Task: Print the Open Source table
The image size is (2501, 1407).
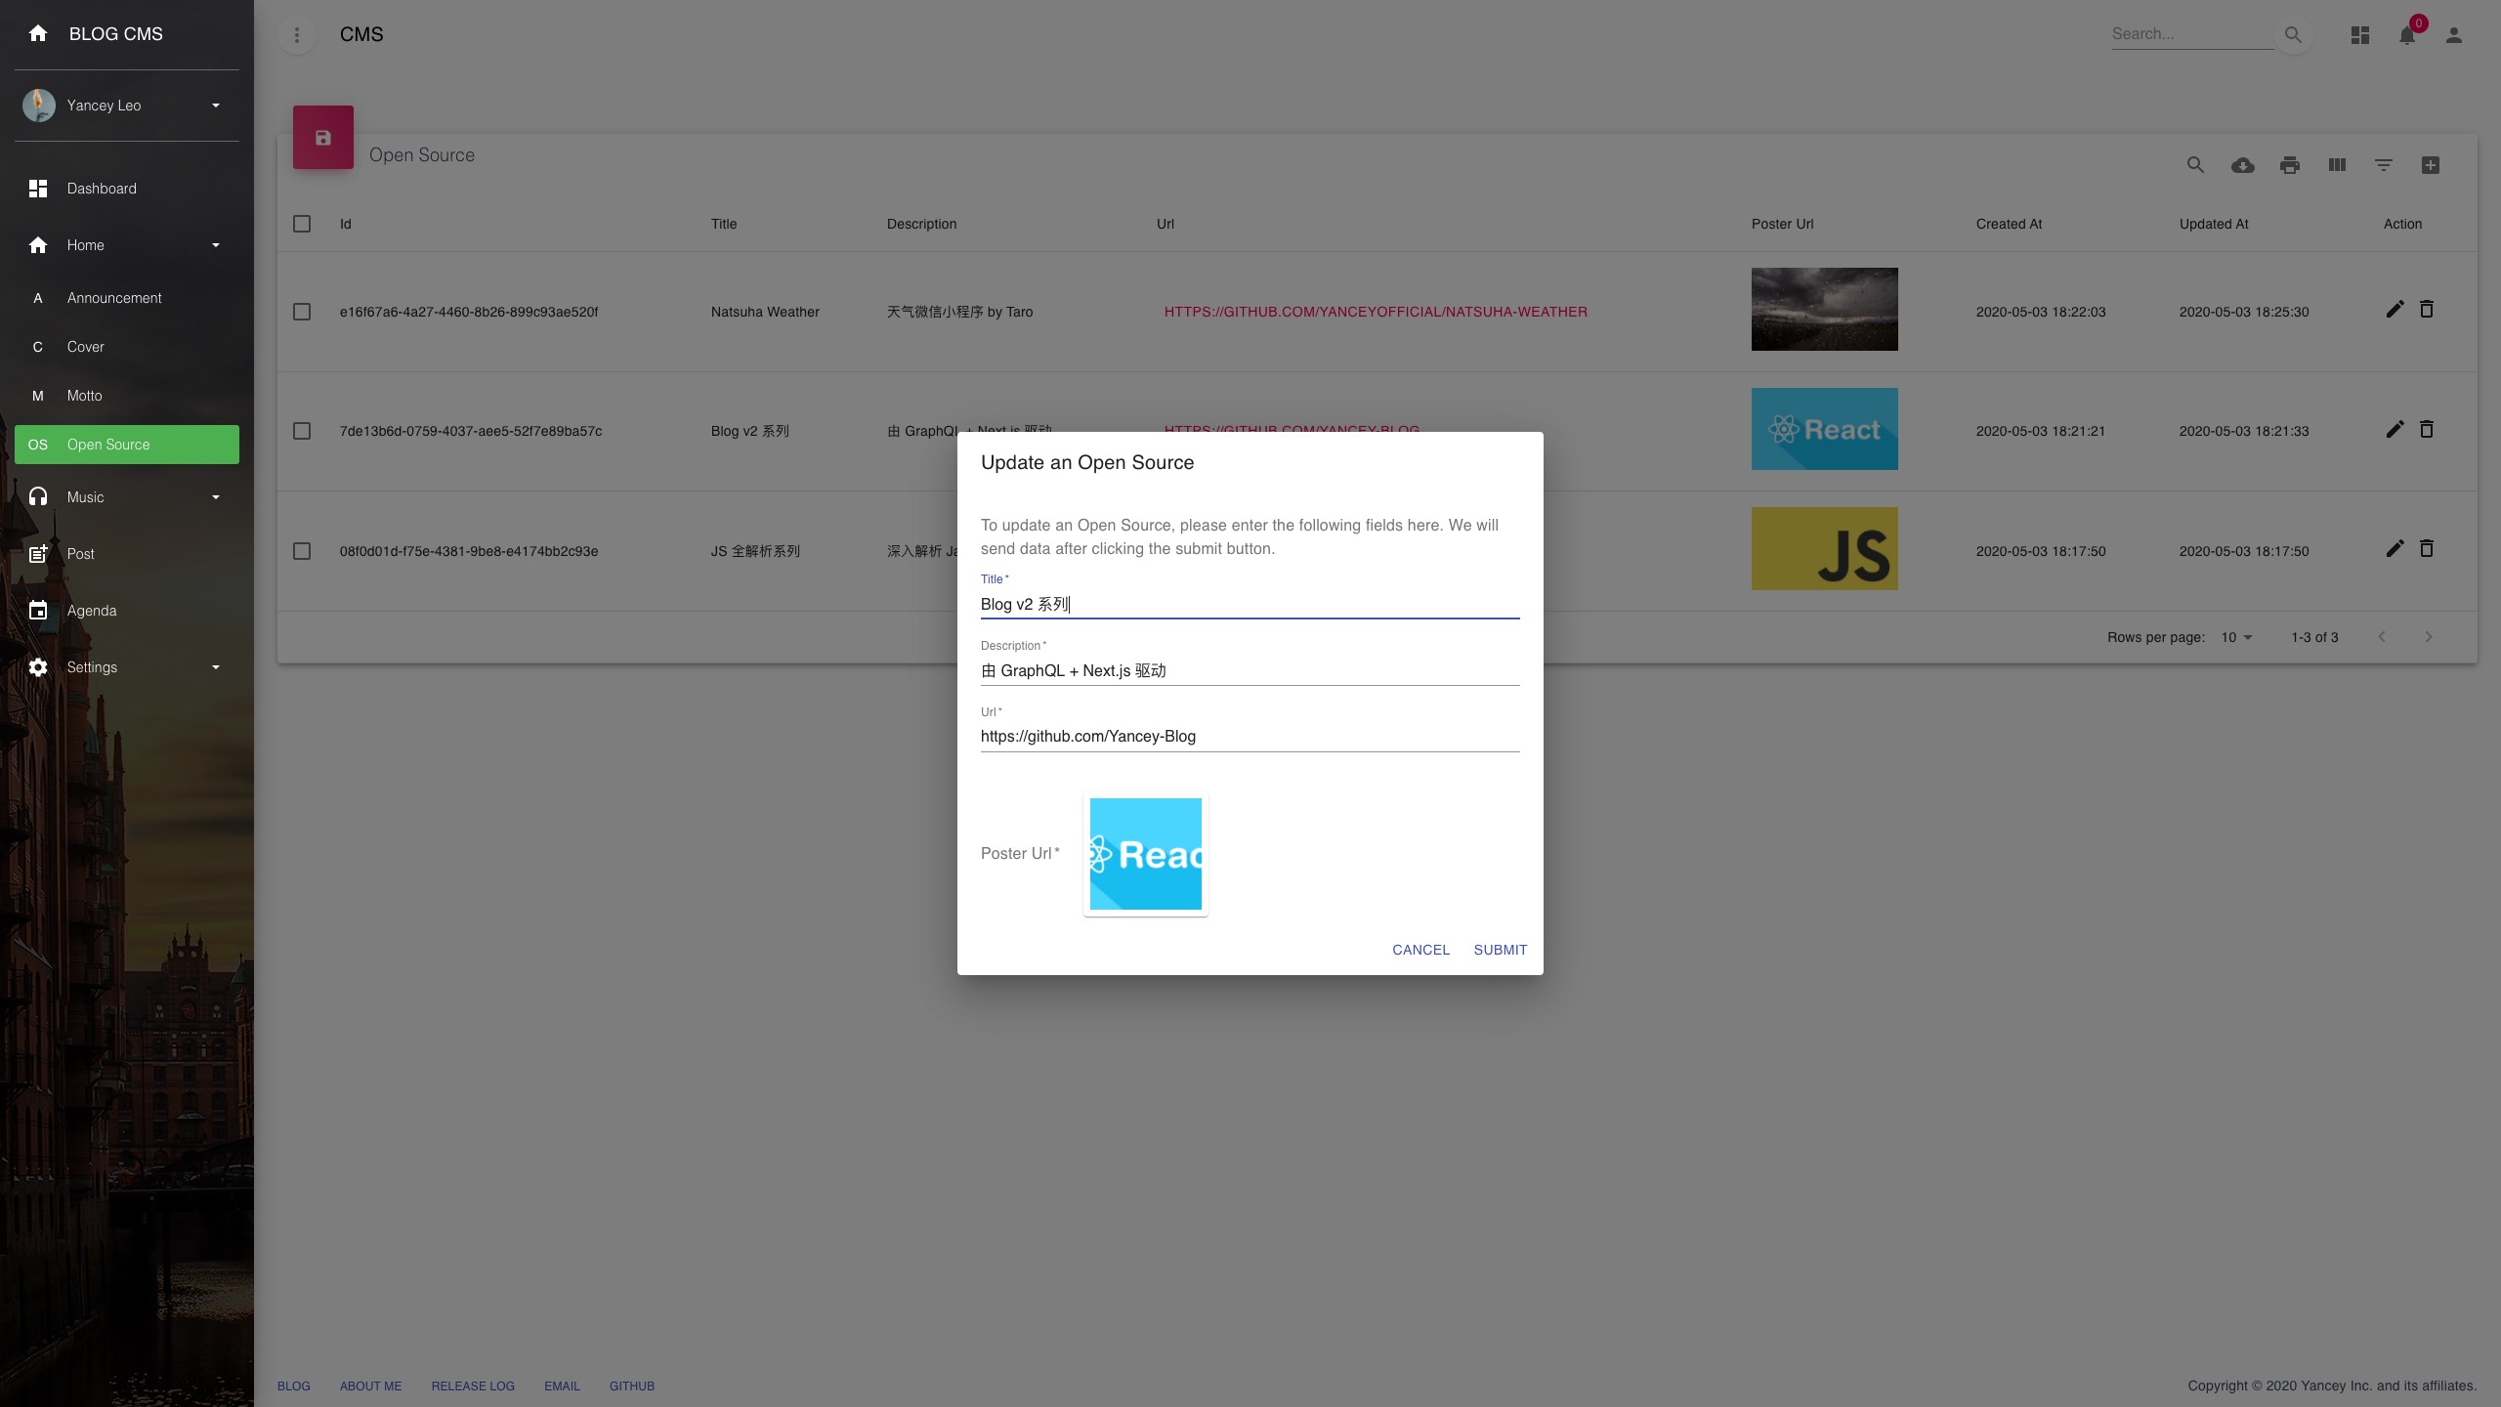Action: (x=2290, y=164)
